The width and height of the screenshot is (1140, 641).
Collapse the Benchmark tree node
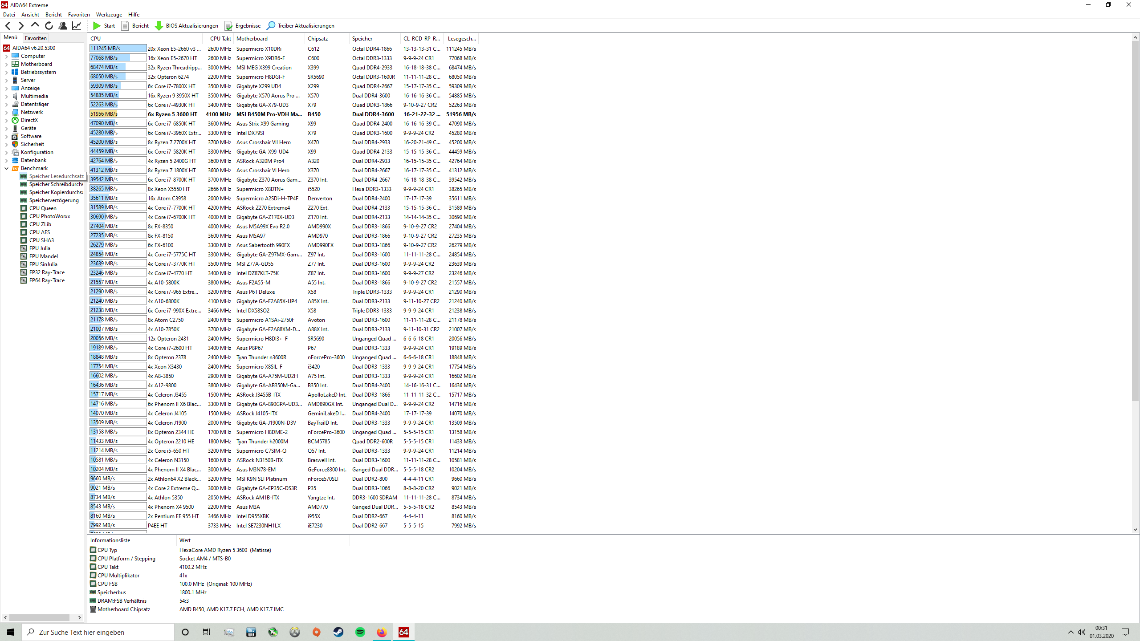coord(7,168)
